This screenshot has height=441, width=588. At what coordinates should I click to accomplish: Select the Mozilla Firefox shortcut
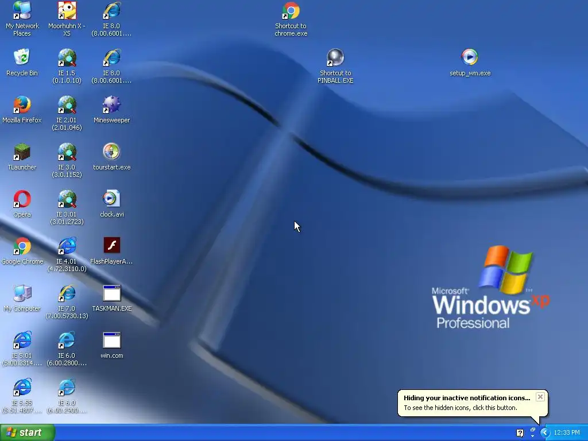click(x=22, y=105)
